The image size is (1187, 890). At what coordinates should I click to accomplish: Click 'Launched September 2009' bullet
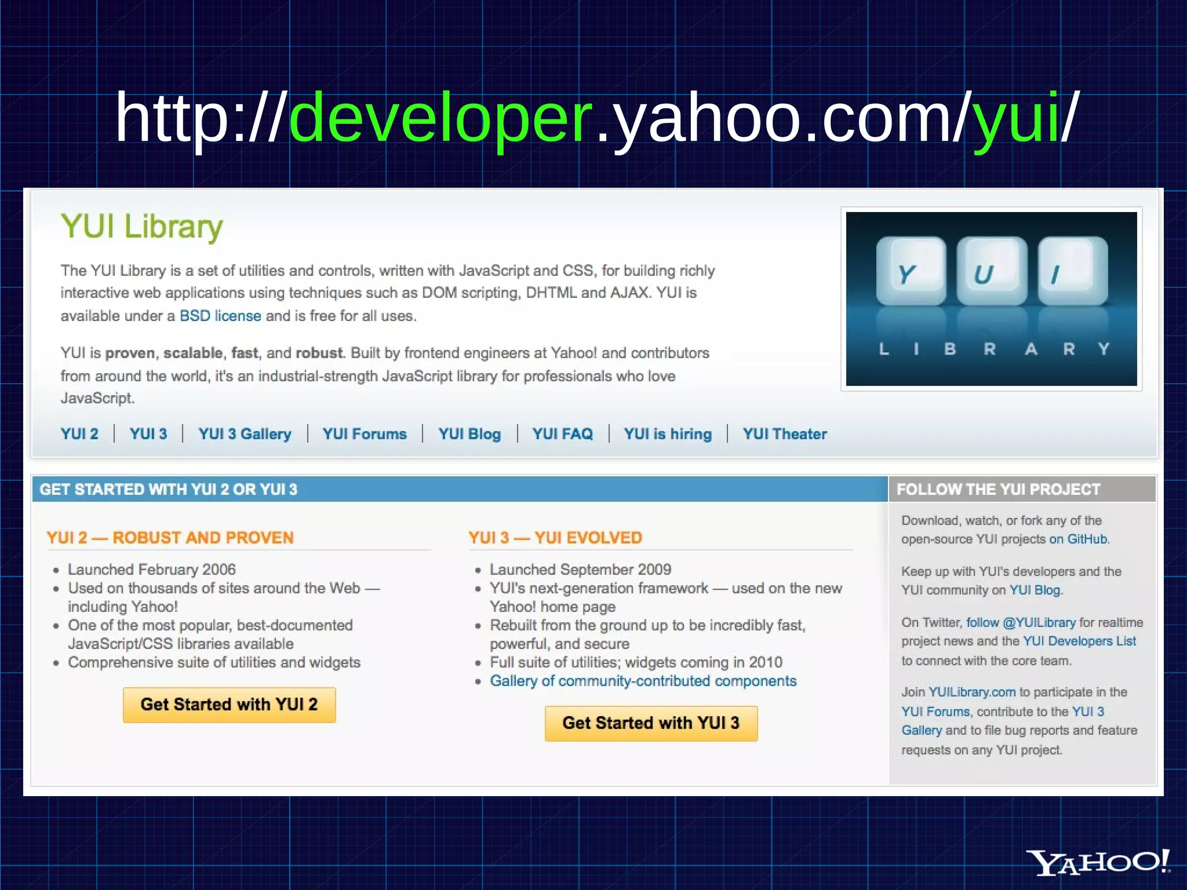click(580, 570)
